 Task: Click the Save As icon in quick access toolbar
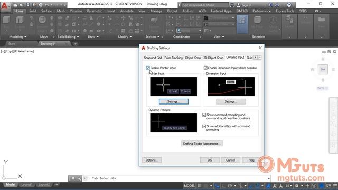point(34,5)
